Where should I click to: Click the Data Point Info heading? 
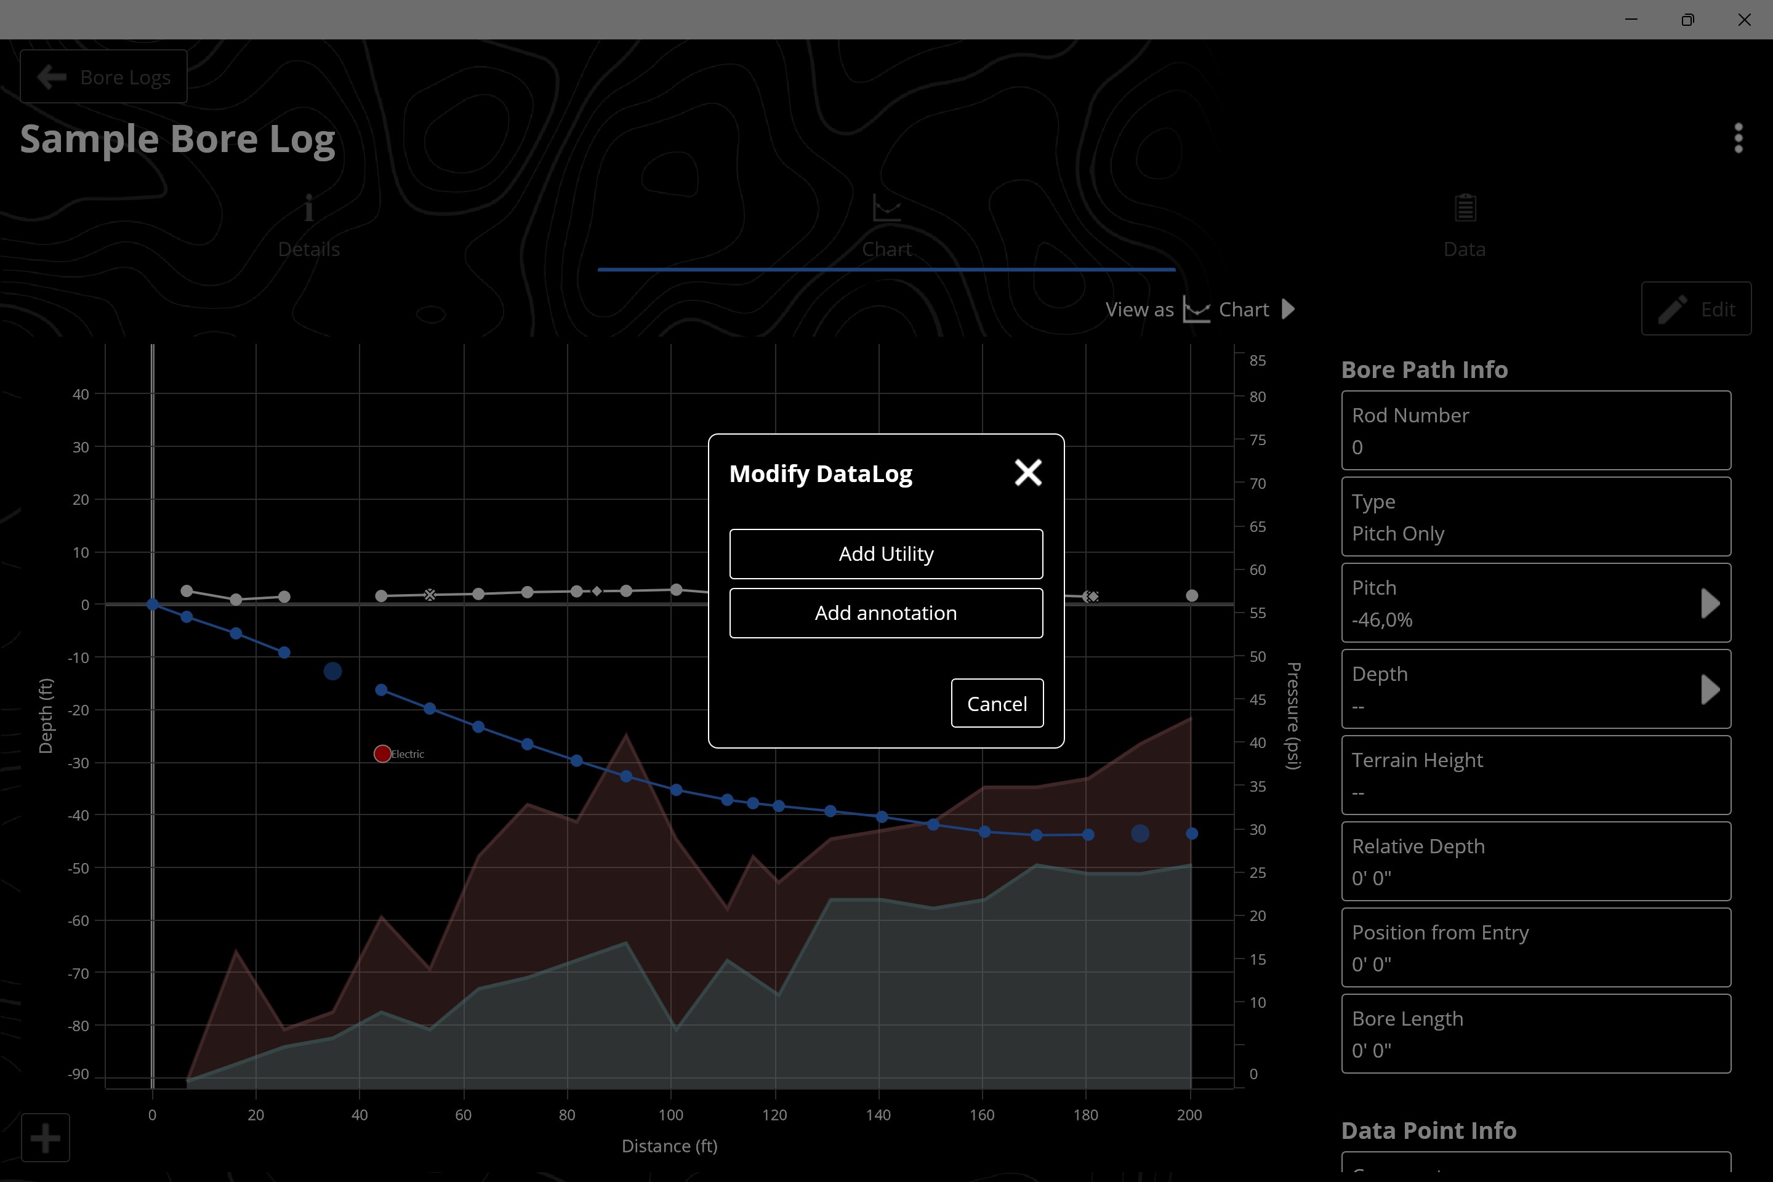[1428, 1130]
